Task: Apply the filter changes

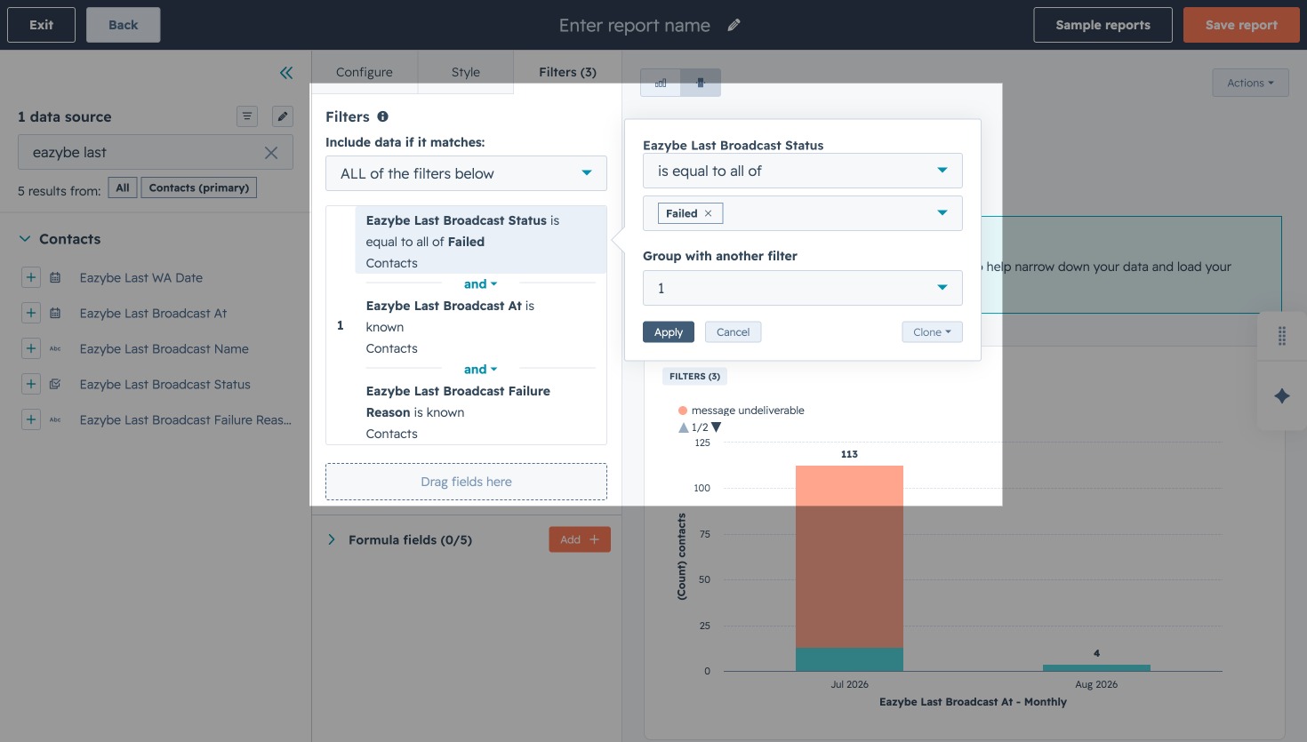Action: click(x=669, y=332)
